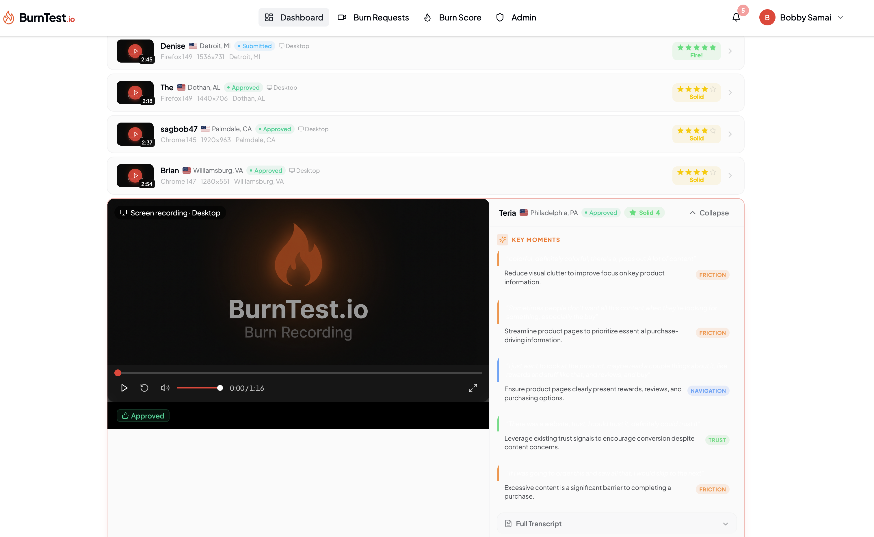The width and height of the screenshot is (874, 537).
Task: Click the red 5 notification badge
Action: (x=743, y=10)
